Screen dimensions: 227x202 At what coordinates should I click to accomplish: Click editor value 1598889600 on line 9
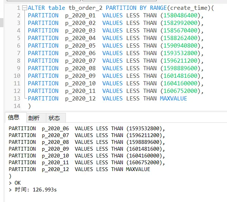tap(180, 68)
